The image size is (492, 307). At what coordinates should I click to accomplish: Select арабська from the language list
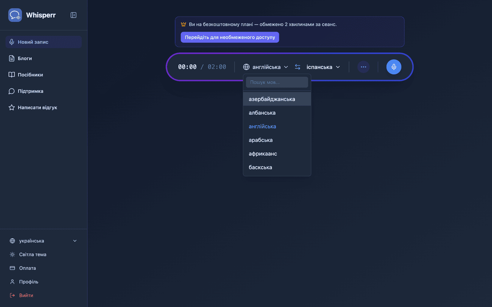pyautogui.click(x=277, y=140)
